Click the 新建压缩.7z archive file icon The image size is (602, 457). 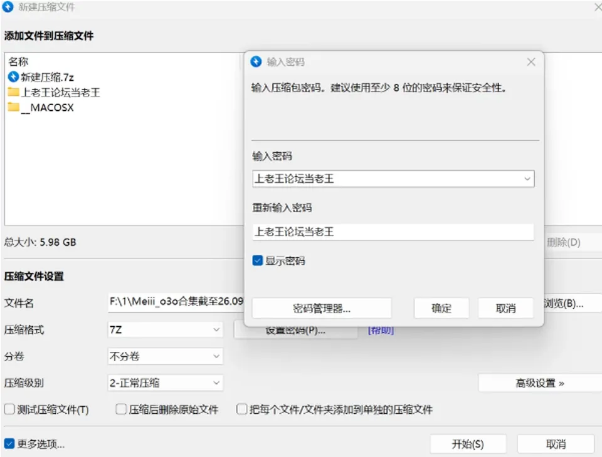[13, 77]
